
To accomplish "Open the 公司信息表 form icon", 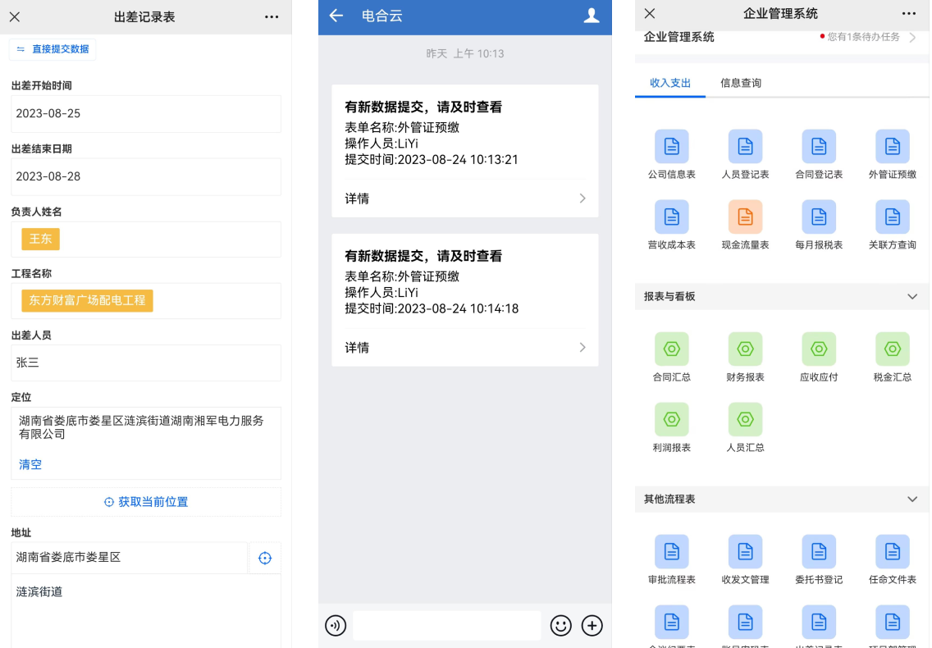I will pos(671,147).
